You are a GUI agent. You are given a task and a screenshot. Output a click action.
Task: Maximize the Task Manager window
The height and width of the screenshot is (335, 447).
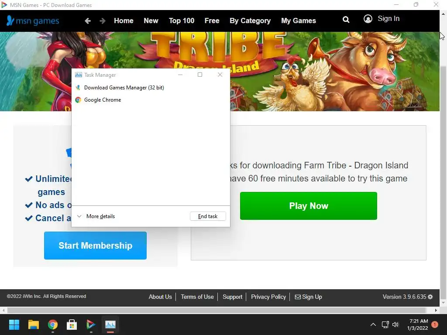tap(200, 75)
